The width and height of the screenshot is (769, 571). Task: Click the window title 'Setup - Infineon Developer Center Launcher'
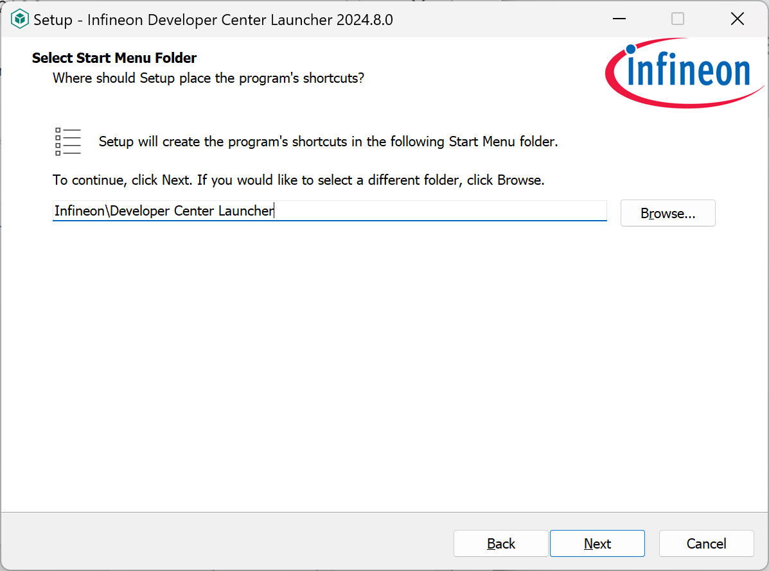click(x=213, y=20)
